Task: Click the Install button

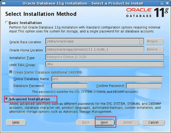Action: pos(128,122)
